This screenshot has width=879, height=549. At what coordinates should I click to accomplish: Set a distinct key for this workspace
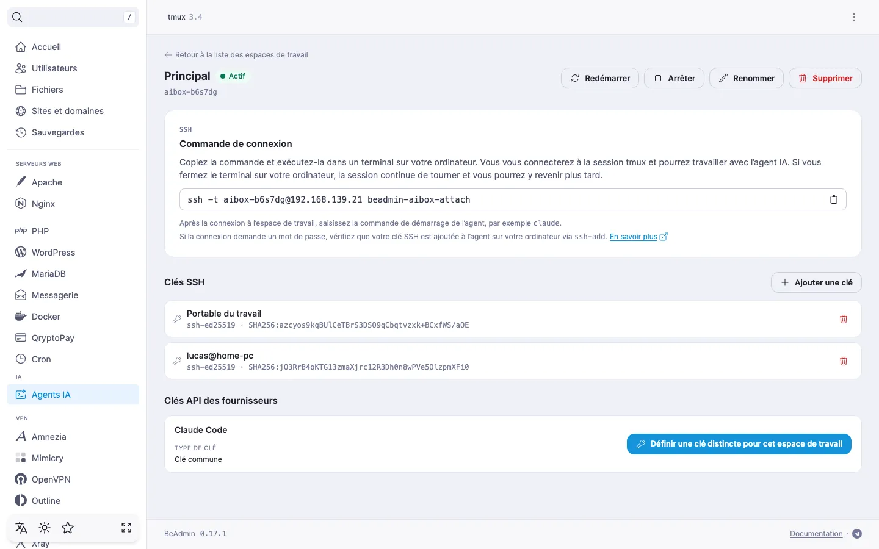click(x=739, y=444)
